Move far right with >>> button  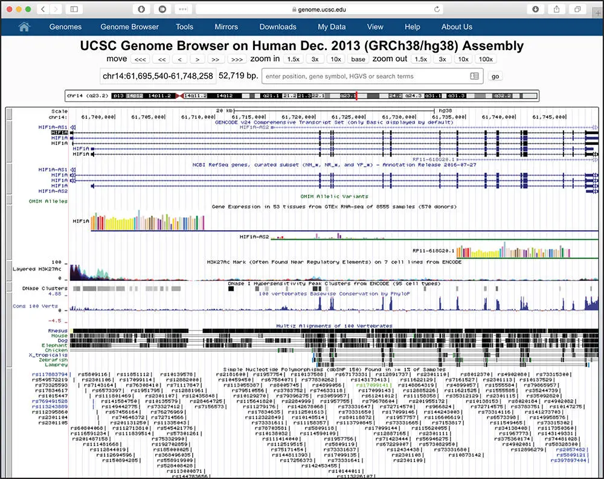point(237,59)
